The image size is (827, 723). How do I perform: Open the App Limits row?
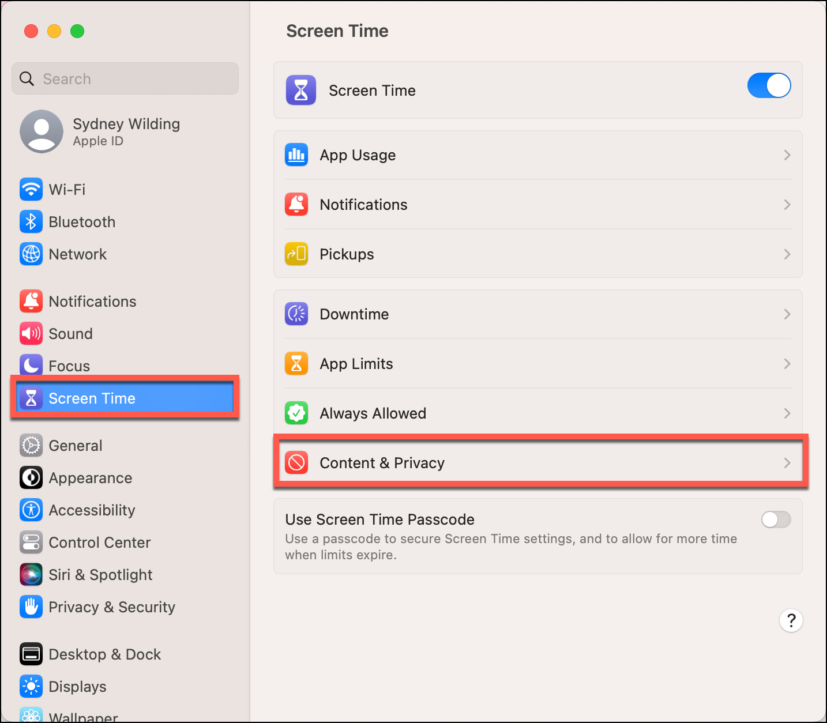pos(538,364)
